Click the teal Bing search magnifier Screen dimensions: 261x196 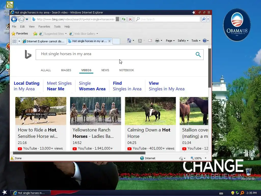(198, 55)
